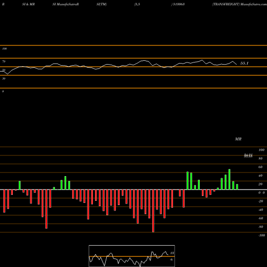Viewport: 267px width, 267px height.
Task: Click the overlapping MR value label near 80
Action: click(x=248, y=156)
